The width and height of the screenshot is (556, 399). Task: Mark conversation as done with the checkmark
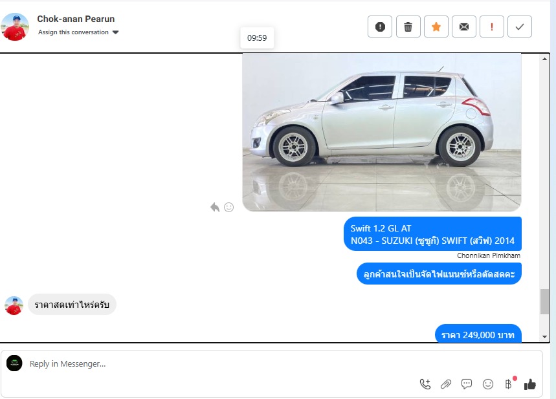[520, 27]
